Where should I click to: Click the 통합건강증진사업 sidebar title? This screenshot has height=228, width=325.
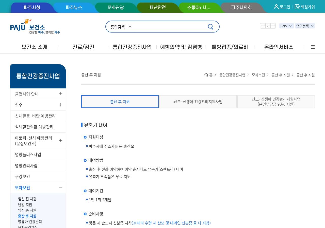point(38,76)
